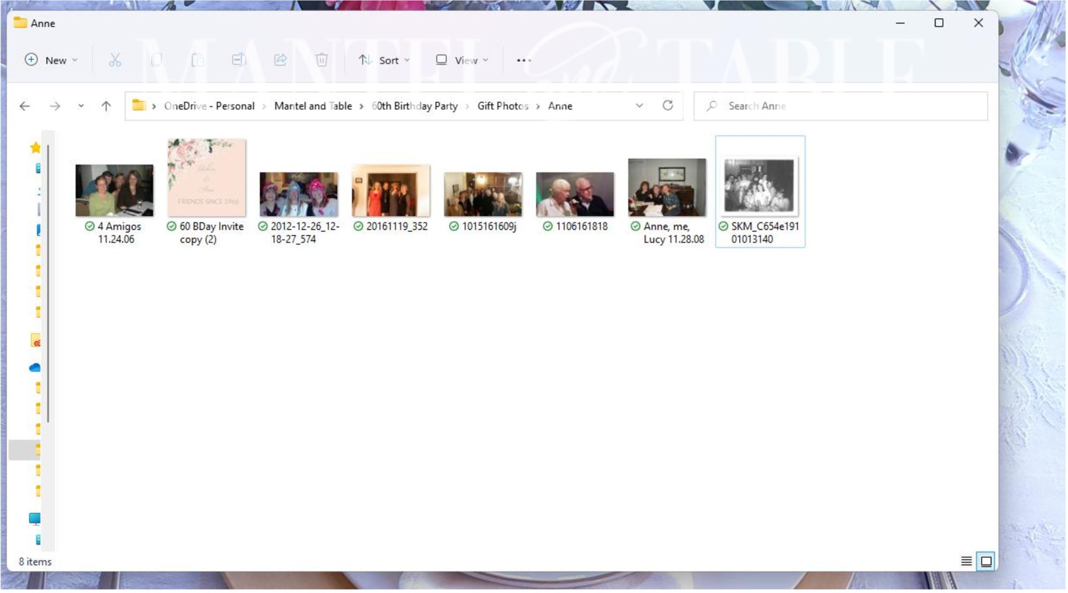This screenshot has height=593, width=1068.
Task: Go back with the left arrow
Action: point(25,106)
